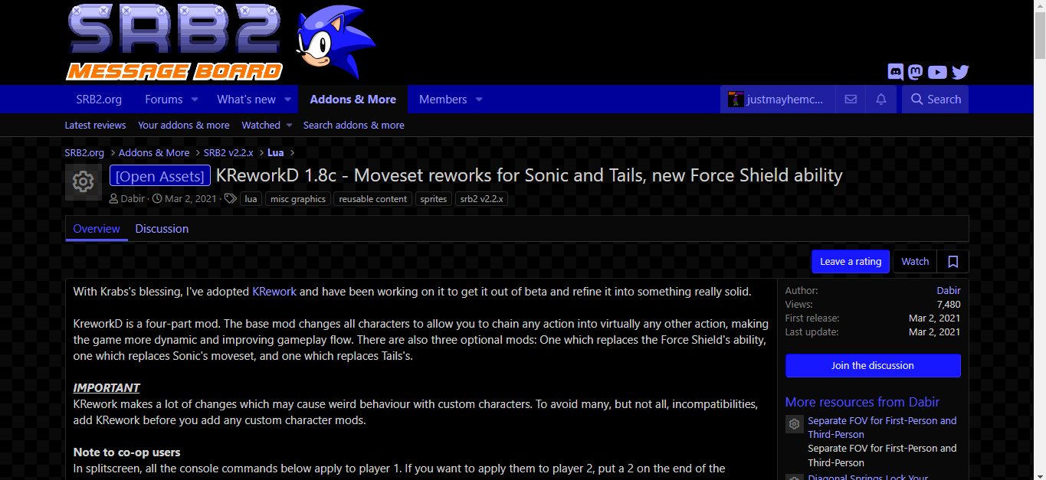Open the YouTube icon link

[x=937, y=72]
